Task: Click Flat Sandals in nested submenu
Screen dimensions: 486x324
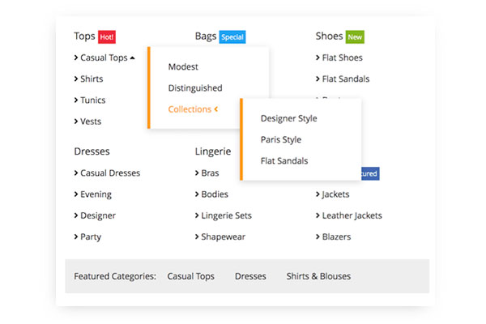Action: pos(283,160)
